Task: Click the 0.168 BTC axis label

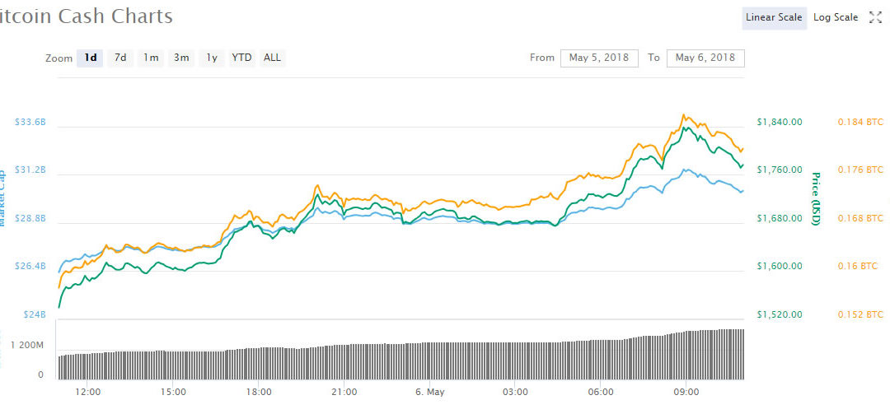Action: (x=860, y=218)
